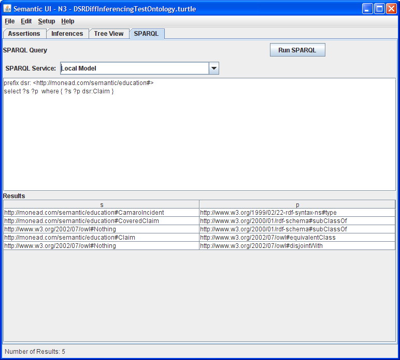Select the owl#equivalentClass cell
This screenshot has height=360, width=400.
297,238
